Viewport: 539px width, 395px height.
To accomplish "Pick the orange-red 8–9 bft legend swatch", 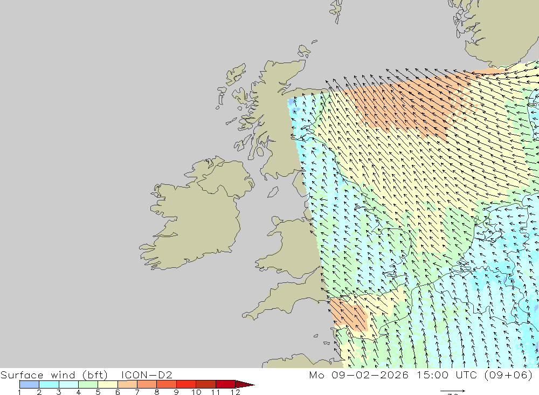I will pos(167,384).
